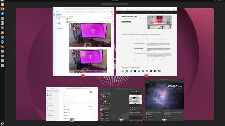Open the GIMP website link in the welcome dialog

[150, 116]
